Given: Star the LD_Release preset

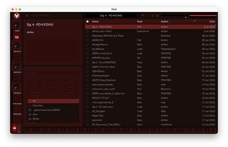Looking at the screenshot, I should (x=87, y=49).
